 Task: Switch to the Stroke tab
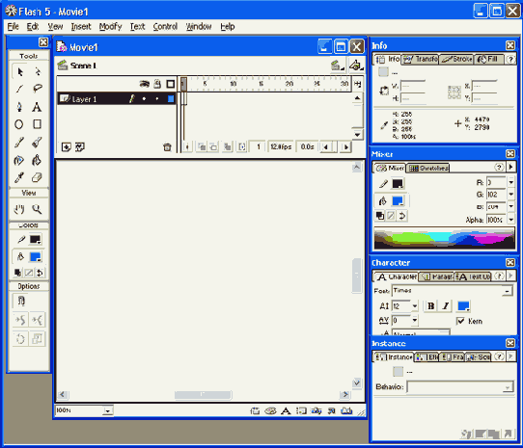(x=456, y=60)
